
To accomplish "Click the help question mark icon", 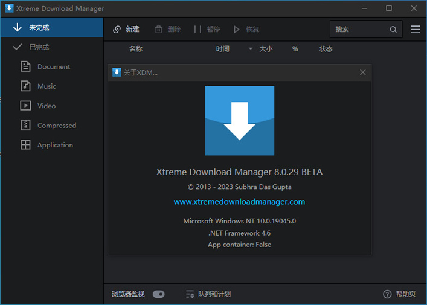I will 387,294.
